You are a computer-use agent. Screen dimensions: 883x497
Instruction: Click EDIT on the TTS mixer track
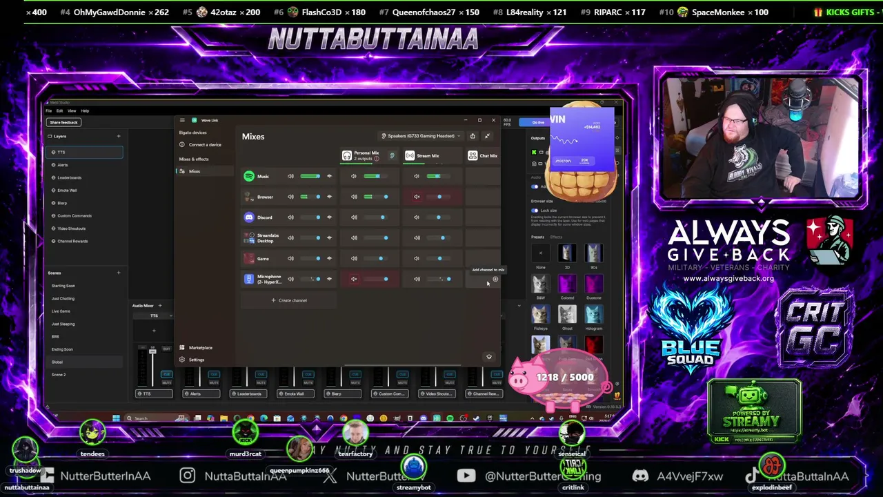pyautogui.click(x=166, y=349)
